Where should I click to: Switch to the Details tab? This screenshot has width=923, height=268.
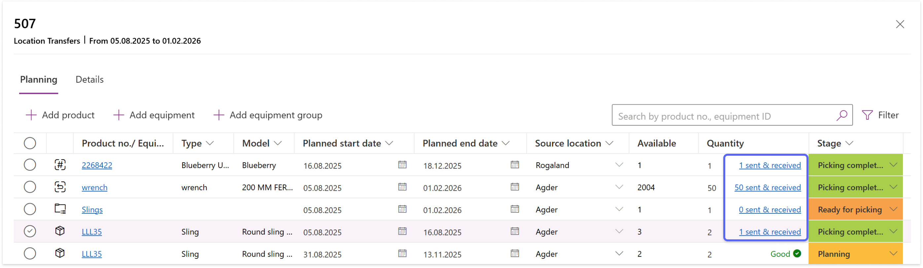pos(89,79)
